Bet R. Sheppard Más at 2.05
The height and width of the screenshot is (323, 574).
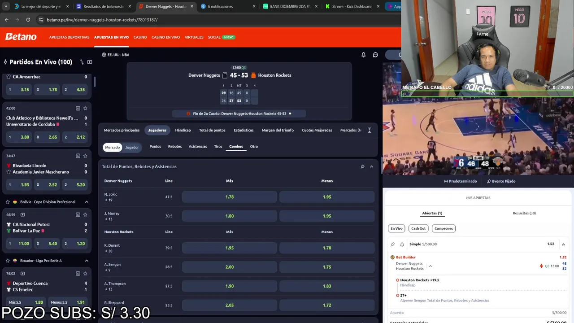230,305
